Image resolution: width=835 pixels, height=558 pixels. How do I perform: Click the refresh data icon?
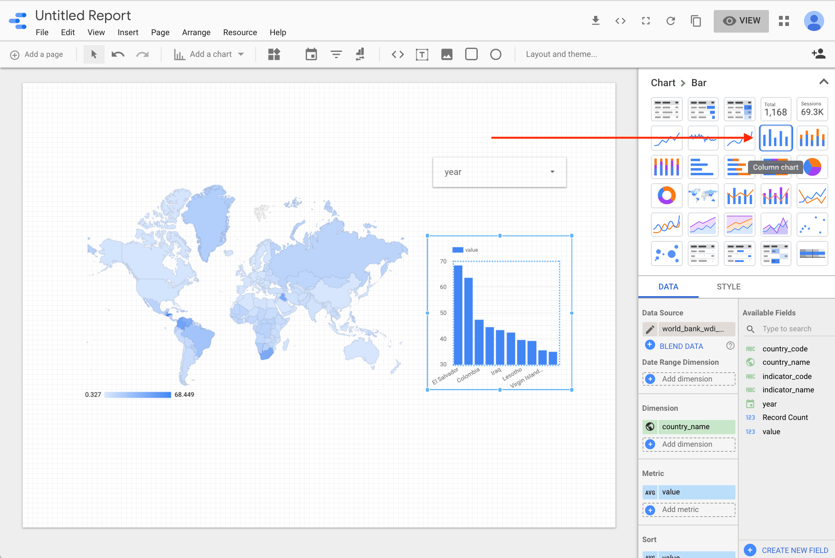coord(671,20)
